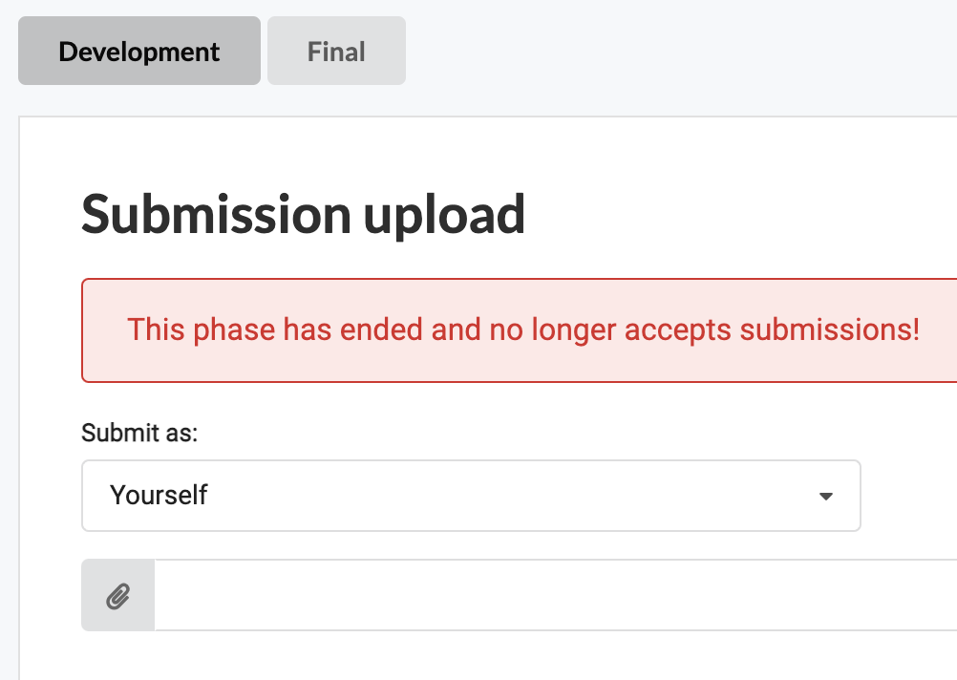Viewport: 957px width, 680px height.
Task: Select 'Yourself' in the submitter box
Action: click(471, 496)
